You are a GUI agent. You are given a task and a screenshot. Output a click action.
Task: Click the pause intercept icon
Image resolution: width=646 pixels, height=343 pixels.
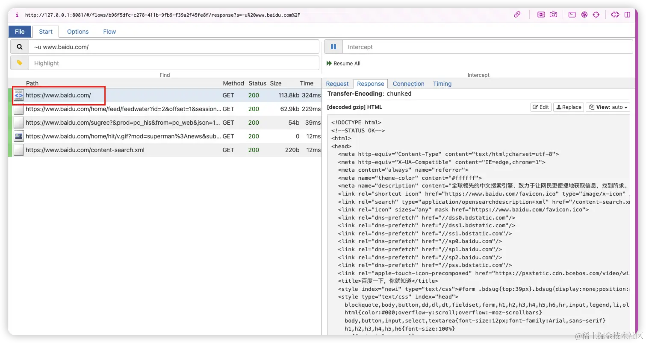coord(333,47)
